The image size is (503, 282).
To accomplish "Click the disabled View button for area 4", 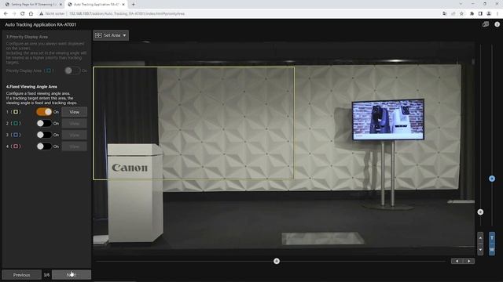I will (x=74, y=146).
